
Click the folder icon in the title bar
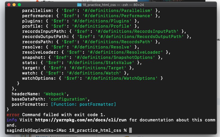point(79,5)
